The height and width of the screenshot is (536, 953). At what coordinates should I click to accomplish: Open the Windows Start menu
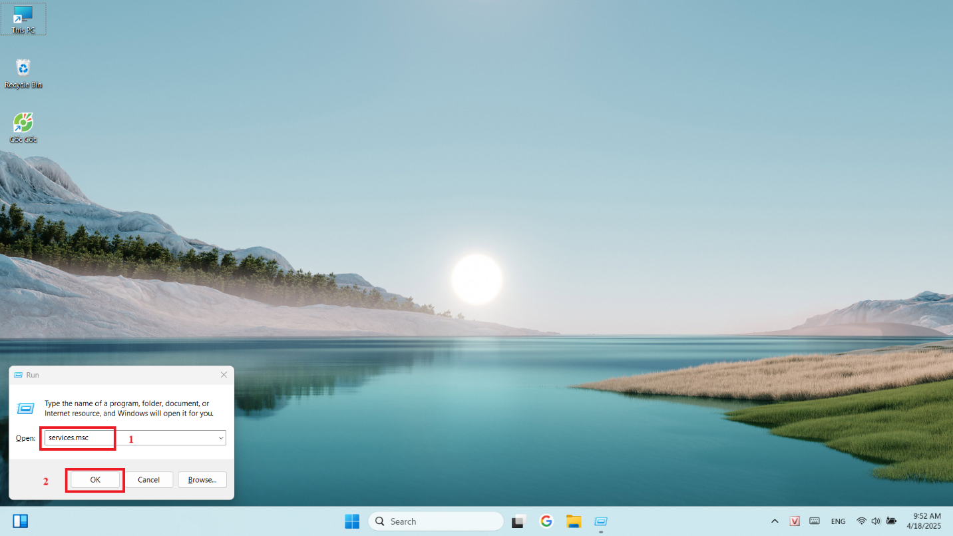tap(352, 521)
